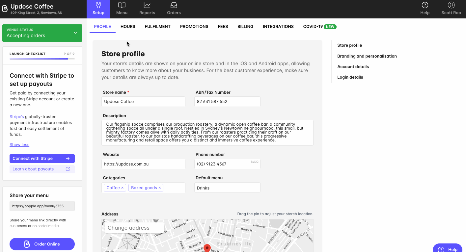Switch to the COVID-19 tab
The image size is (466, 252).
coord(319,27)
